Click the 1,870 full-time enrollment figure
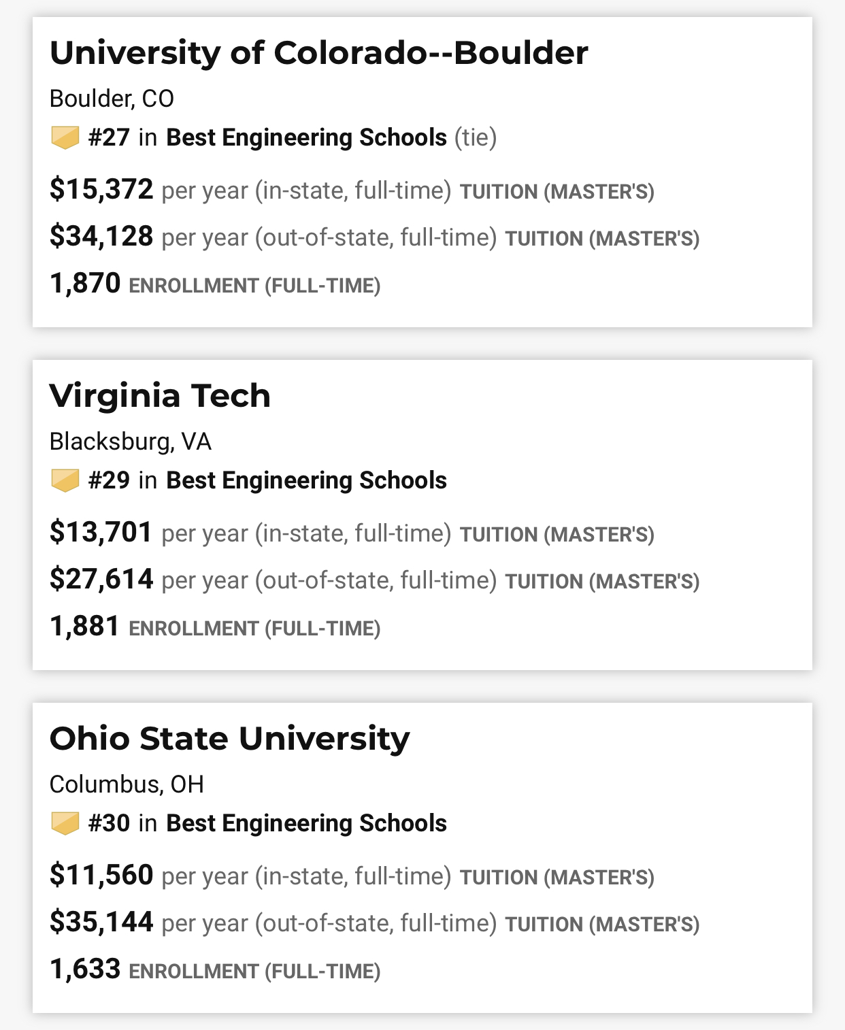Screen dimensions: 845x1030 tap(85, 284)
